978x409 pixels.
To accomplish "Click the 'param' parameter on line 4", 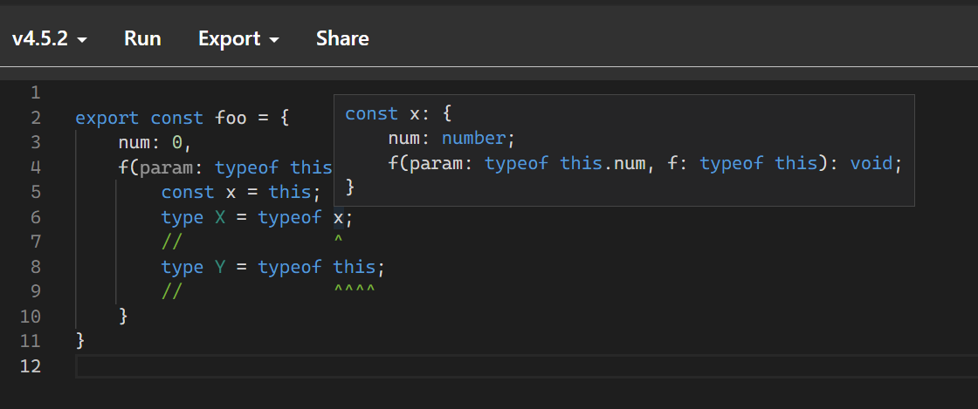I will click(162, 167).
